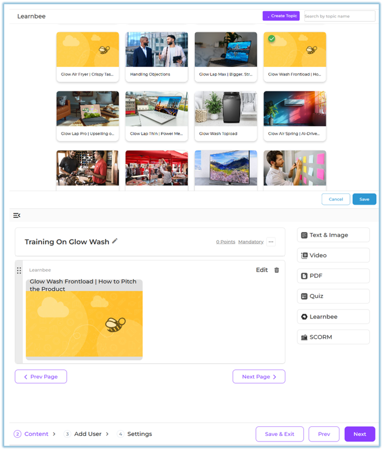
Task: Focus the Search by topic name field
Action: click(339, 16)
